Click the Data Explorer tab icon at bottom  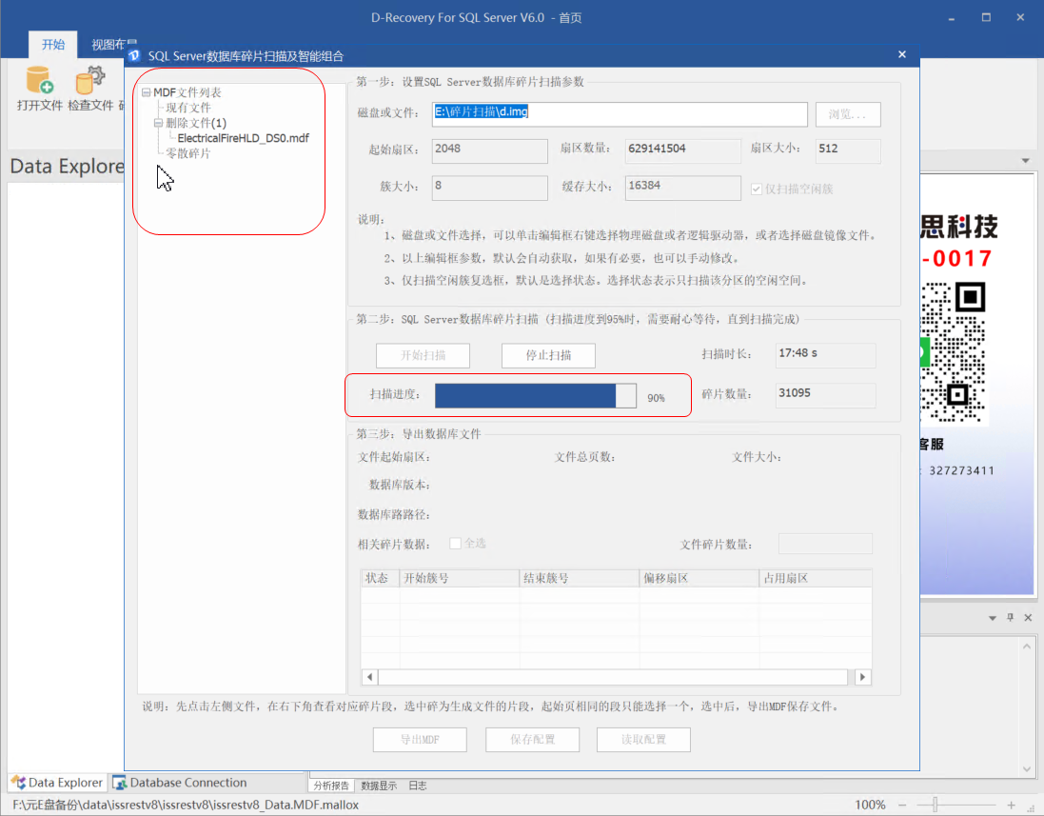18,782
